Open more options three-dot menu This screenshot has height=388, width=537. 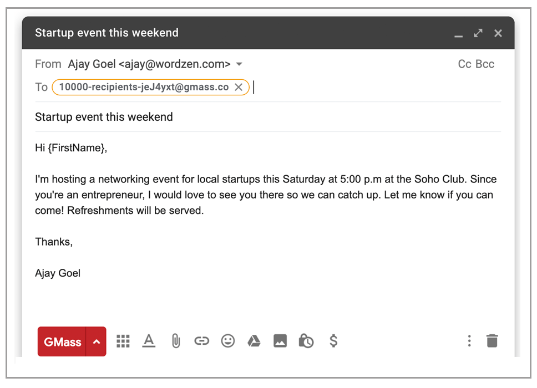[x=469, y=341]
